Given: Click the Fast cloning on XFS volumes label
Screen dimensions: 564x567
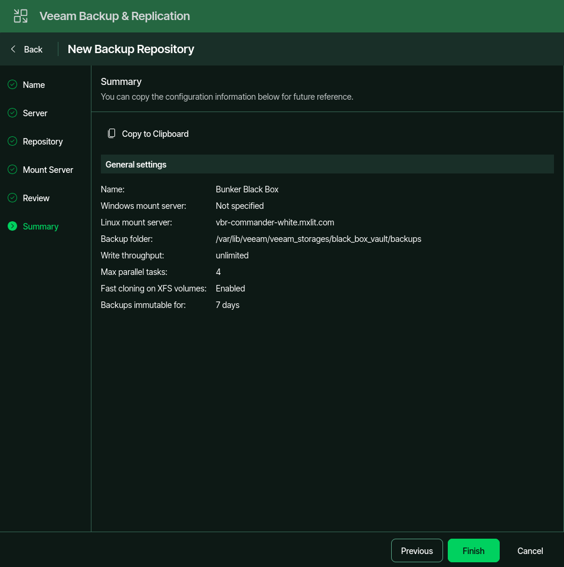Looking at the screenshot, I should 153,289.
